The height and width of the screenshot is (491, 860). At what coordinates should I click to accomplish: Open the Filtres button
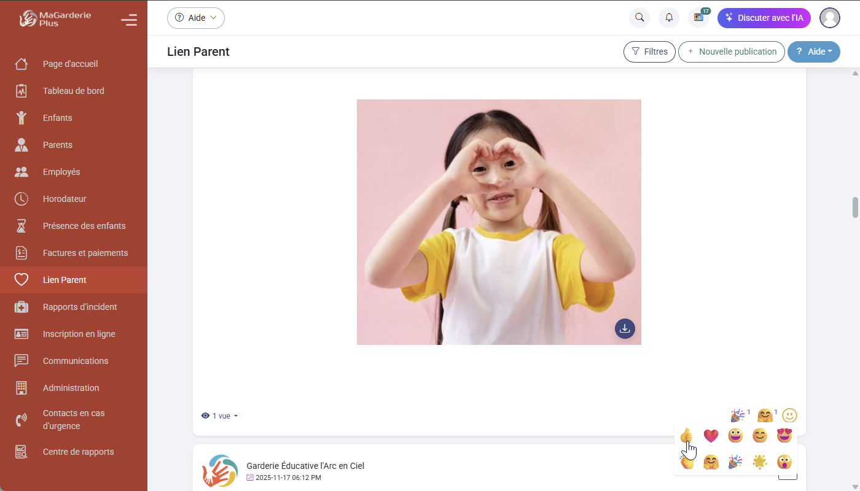[649, 52]
